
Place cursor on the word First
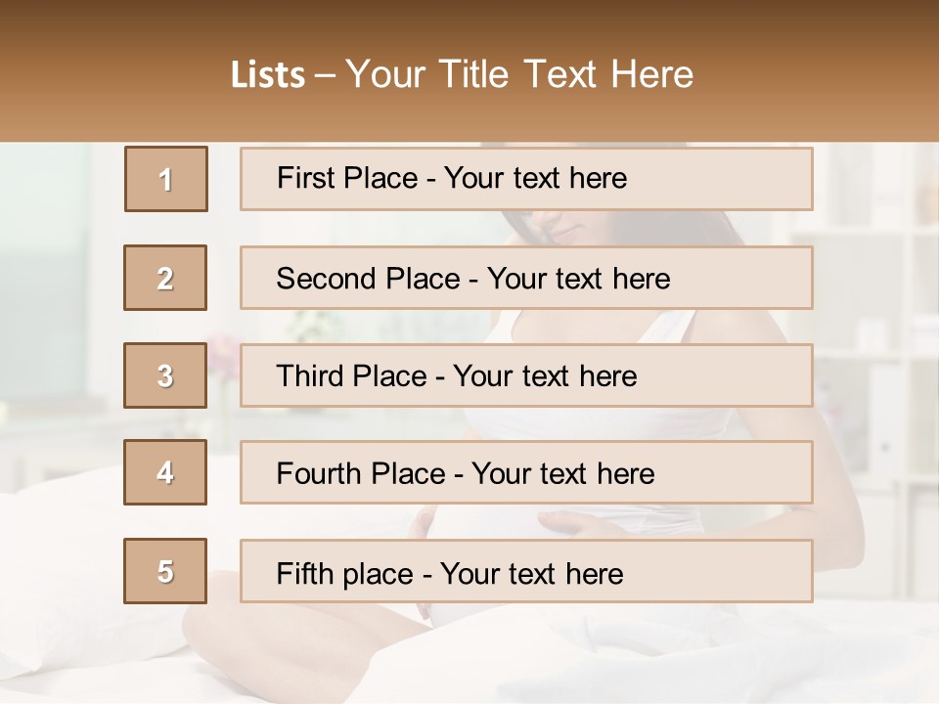click(304, 178)
